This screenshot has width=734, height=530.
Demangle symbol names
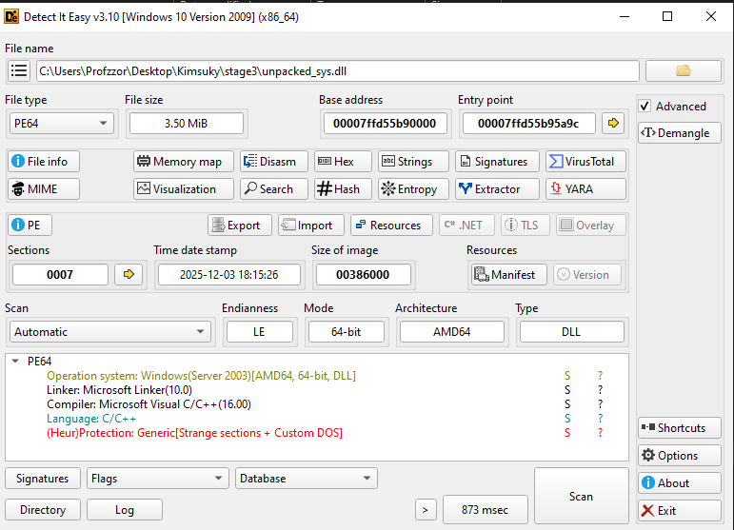click(679, 133)
